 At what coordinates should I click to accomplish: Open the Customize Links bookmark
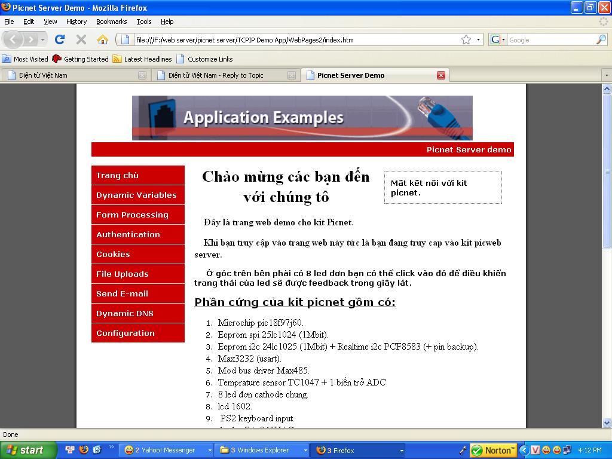click(x=204, y=59)
